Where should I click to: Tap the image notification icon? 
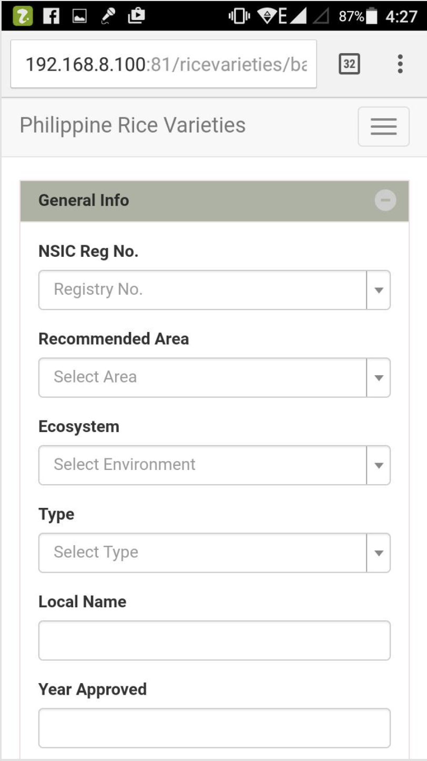[79, 16]
